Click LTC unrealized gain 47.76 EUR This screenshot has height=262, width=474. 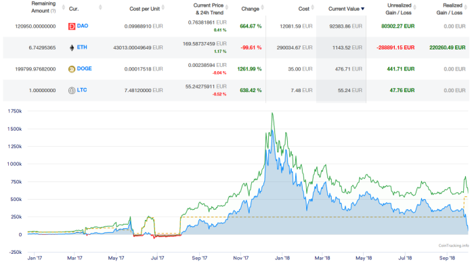click(x=402, y=90)
